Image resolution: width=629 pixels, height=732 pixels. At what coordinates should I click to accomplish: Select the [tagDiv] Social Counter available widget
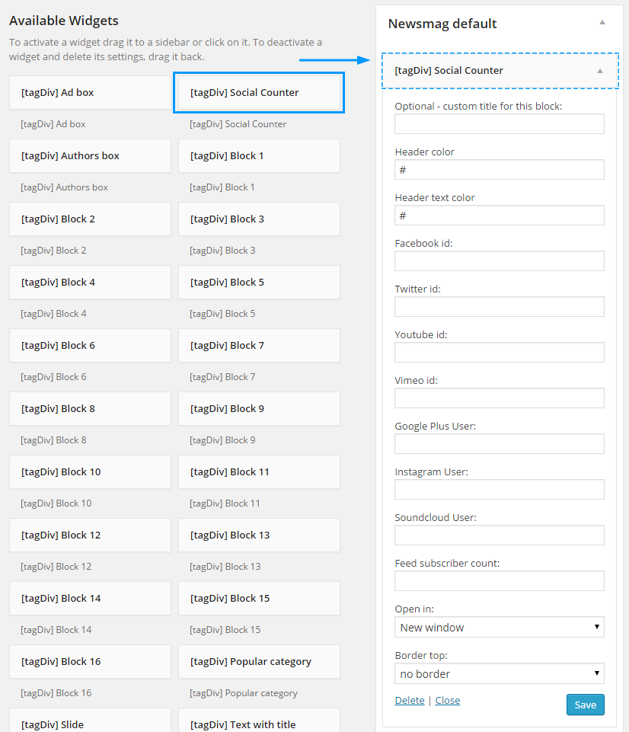click(x=259, y=93)
